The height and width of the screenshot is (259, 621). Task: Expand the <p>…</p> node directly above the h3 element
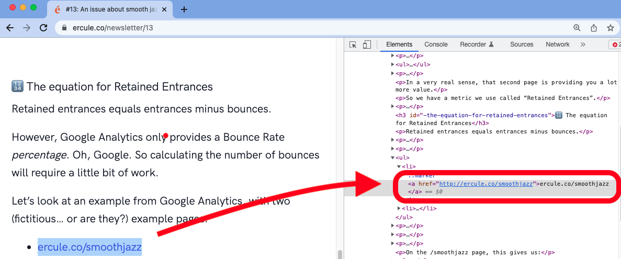[x=392, y=107]
